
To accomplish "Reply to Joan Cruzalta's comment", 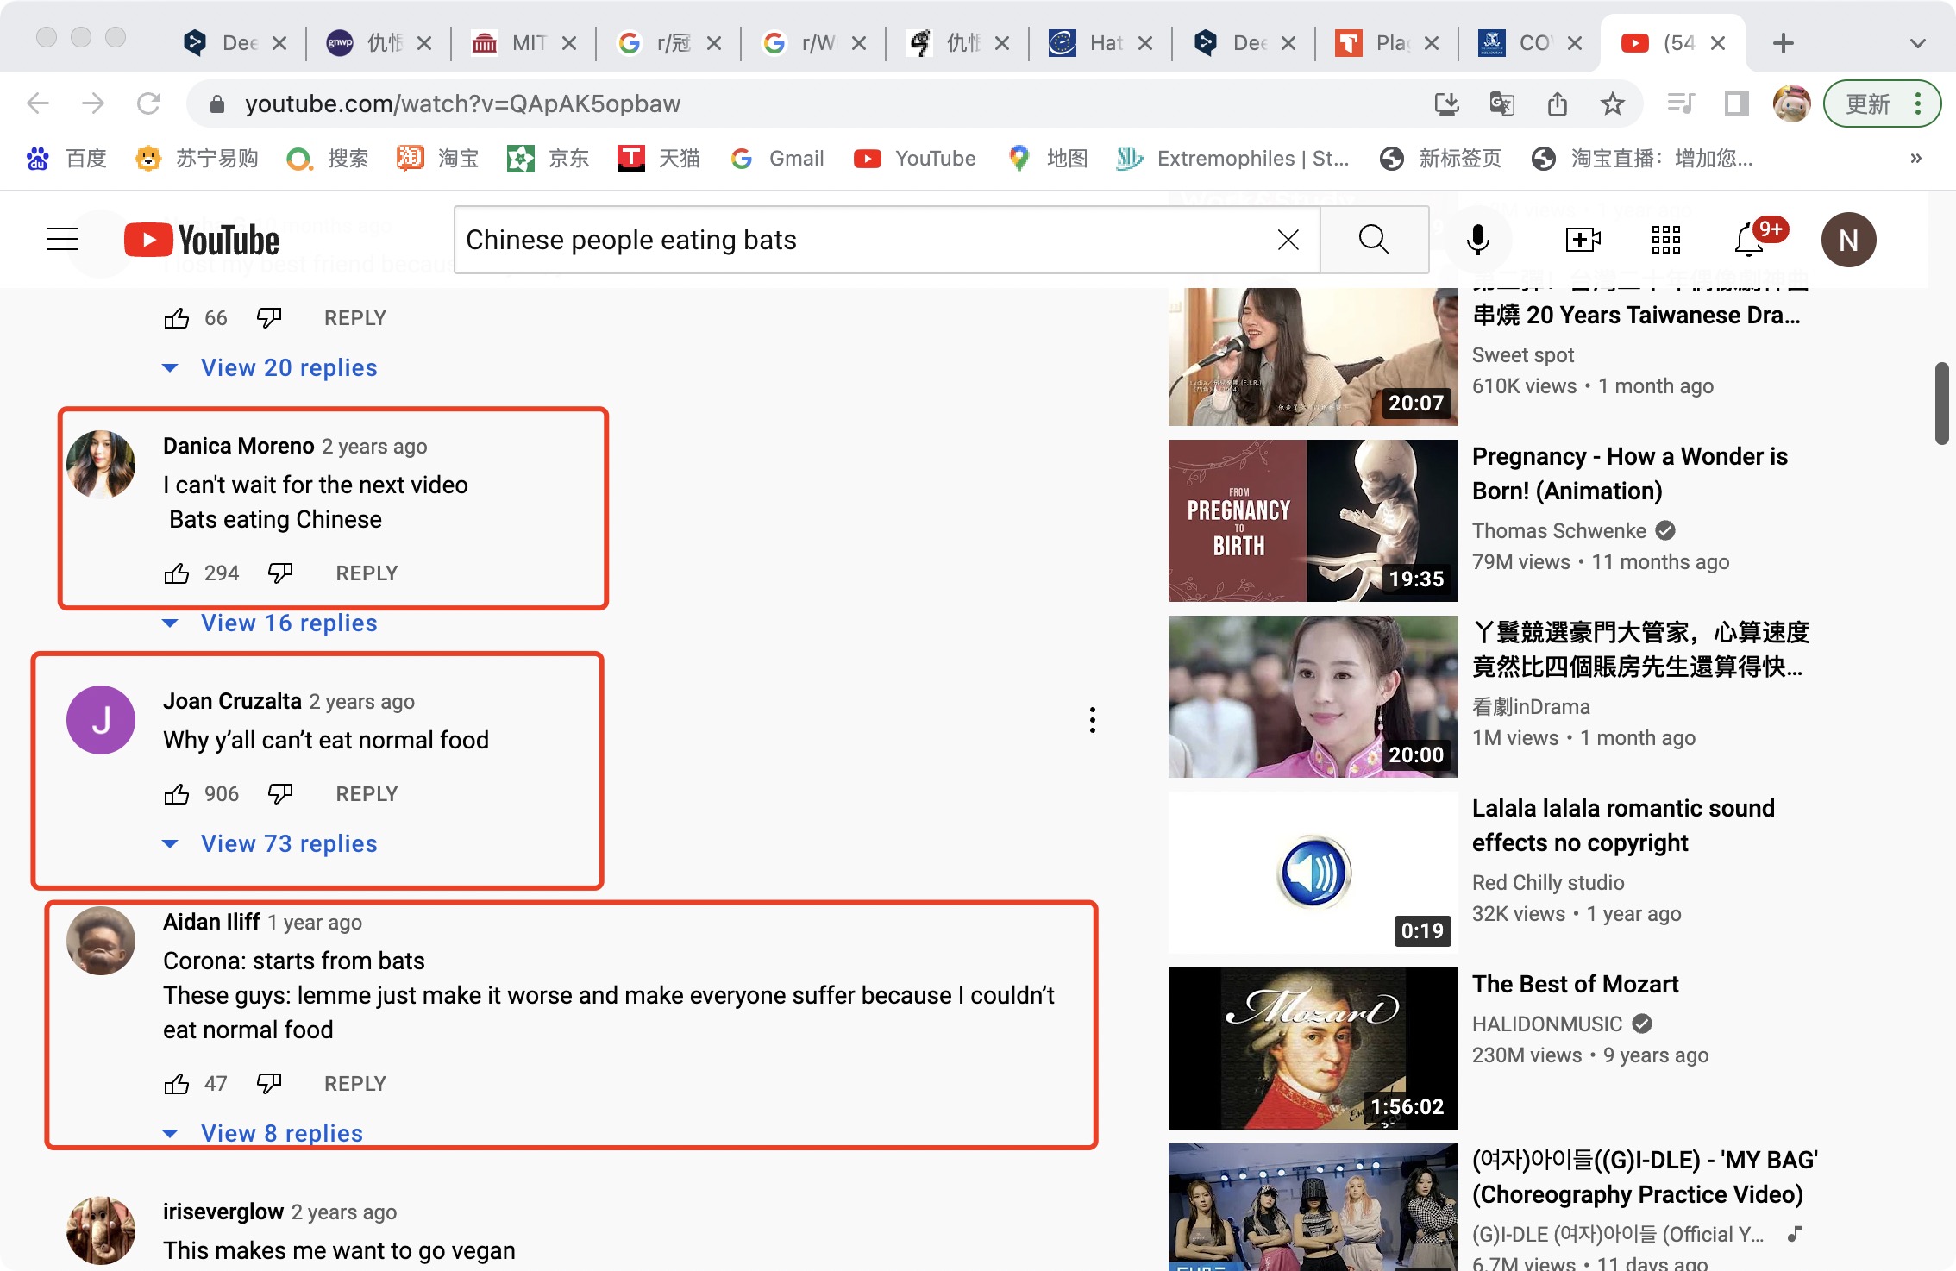I will tap(367, 794).
